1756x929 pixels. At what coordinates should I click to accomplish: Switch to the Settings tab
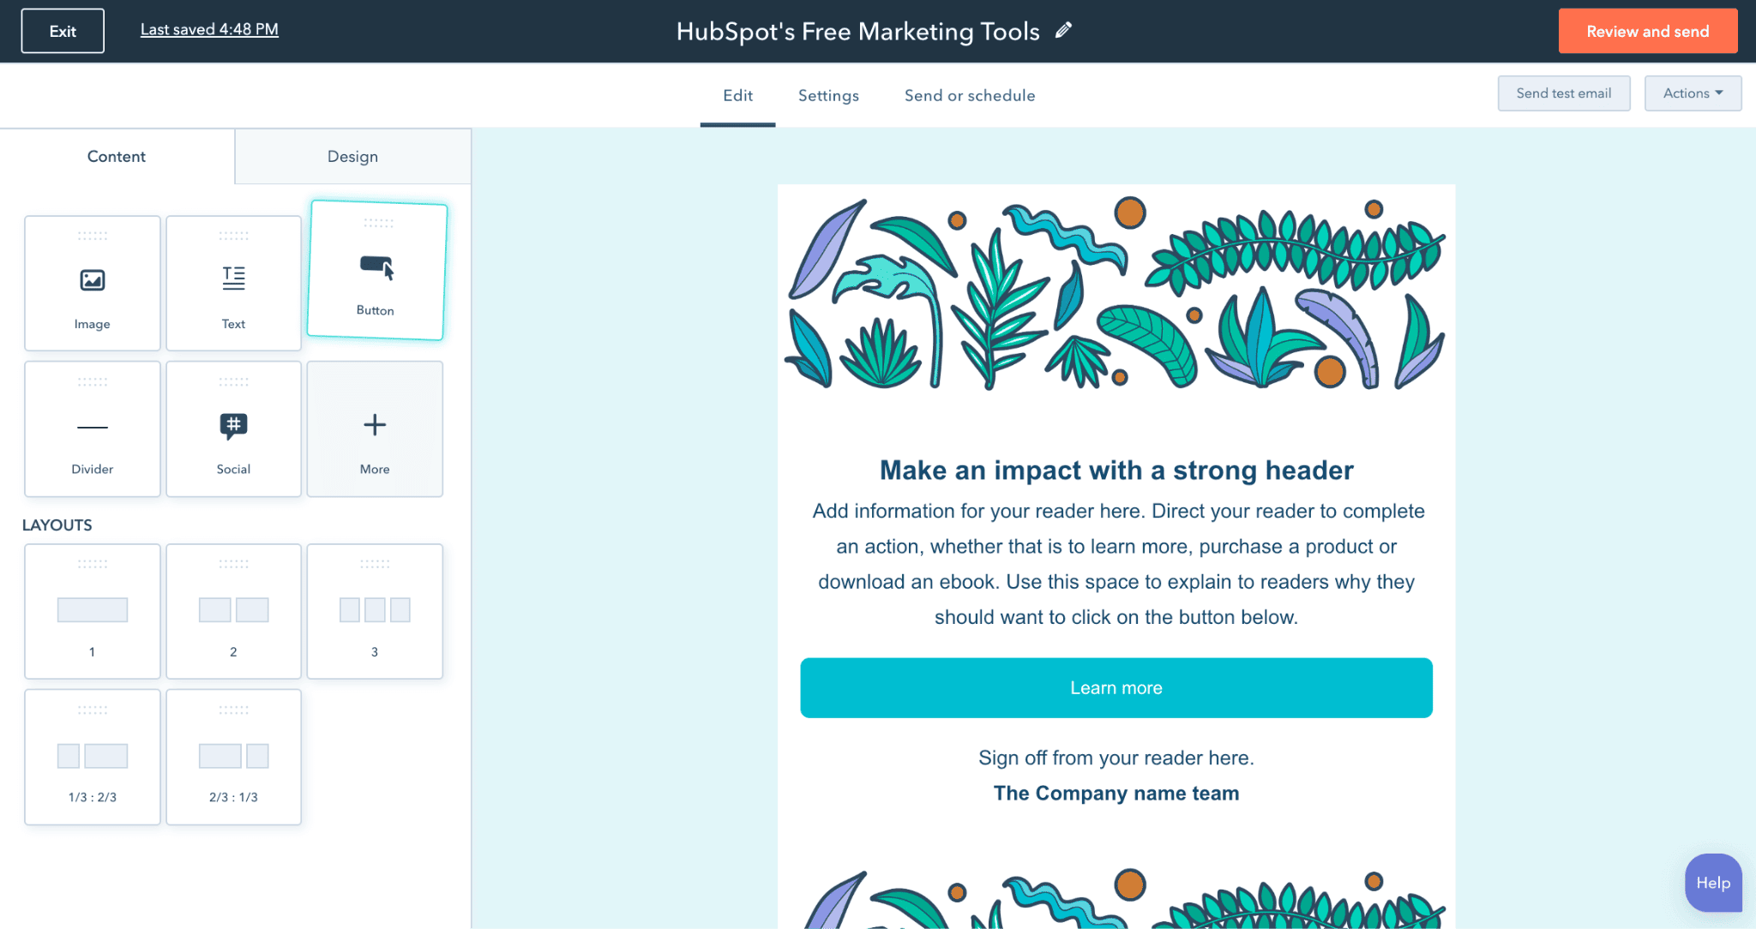click(x=828, y=95)
